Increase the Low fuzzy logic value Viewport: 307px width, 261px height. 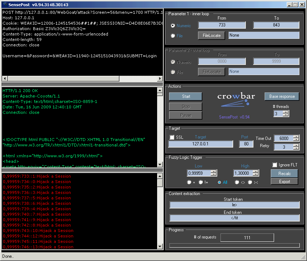213,171
